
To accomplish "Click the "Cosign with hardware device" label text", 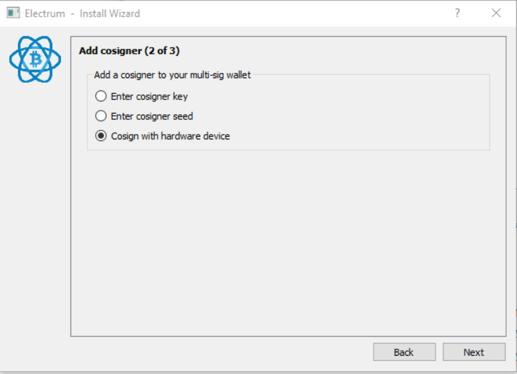I will tap(170, 136).
